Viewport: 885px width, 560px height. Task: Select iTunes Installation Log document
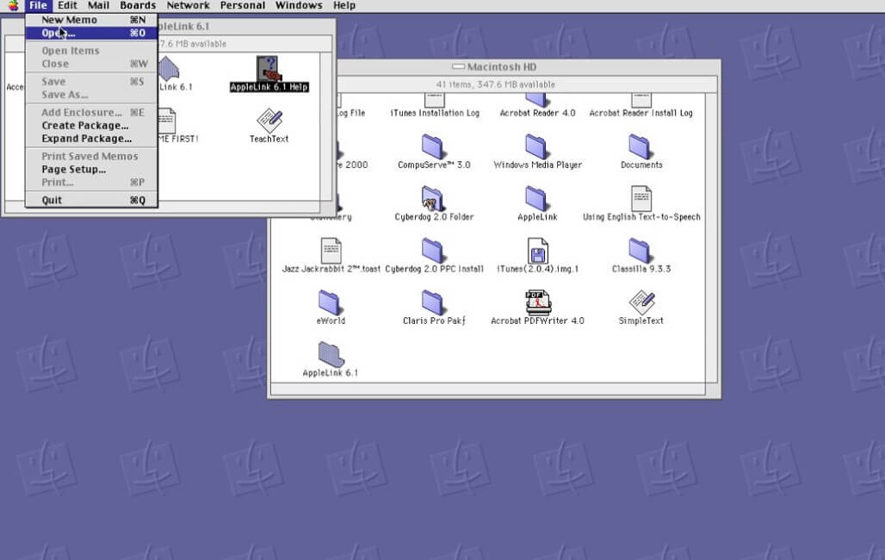point(435,113)
